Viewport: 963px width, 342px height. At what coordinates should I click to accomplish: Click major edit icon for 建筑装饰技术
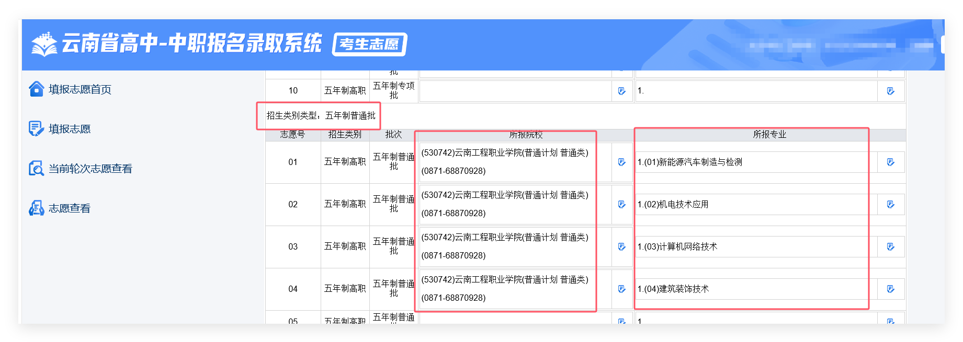click(890, 289)
